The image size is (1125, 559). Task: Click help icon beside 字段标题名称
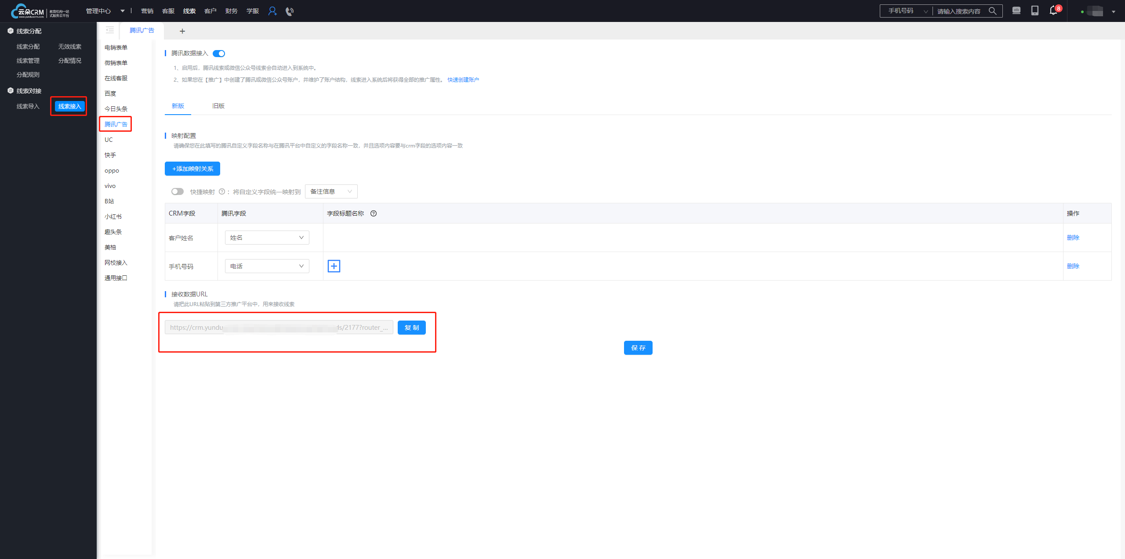coord(374,213)
